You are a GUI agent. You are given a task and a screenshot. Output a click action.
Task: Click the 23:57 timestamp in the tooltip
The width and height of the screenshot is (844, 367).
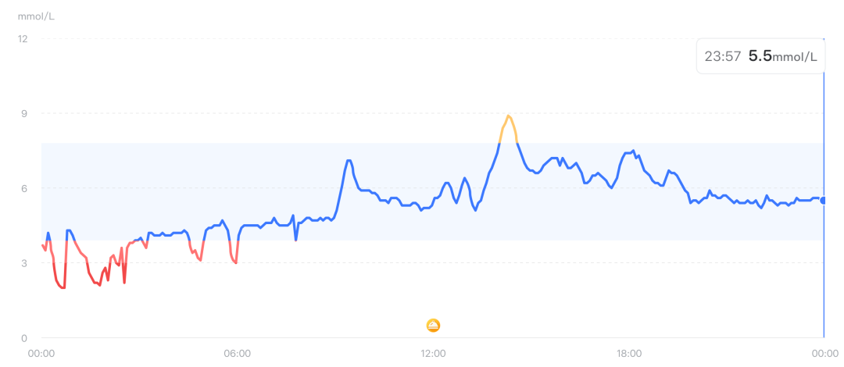click(x=722, y=56)
